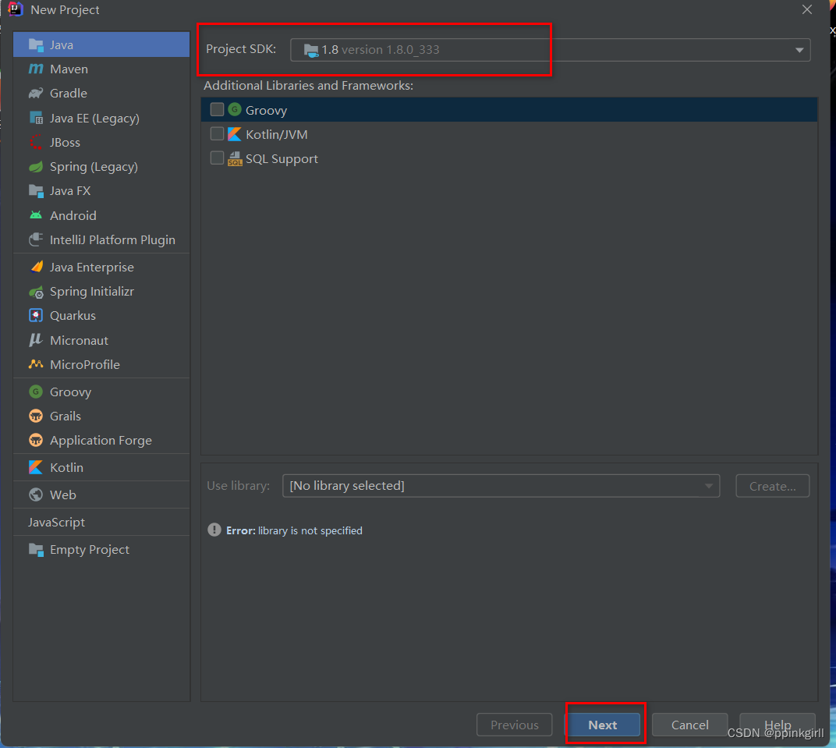Open the Project SDK dropdown arrow

(x=799, y=50)
